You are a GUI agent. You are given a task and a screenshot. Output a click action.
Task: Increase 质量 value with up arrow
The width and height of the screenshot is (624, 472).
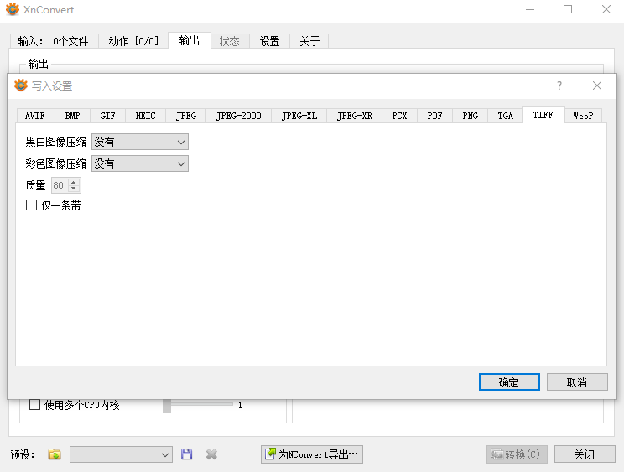(73, 183)
